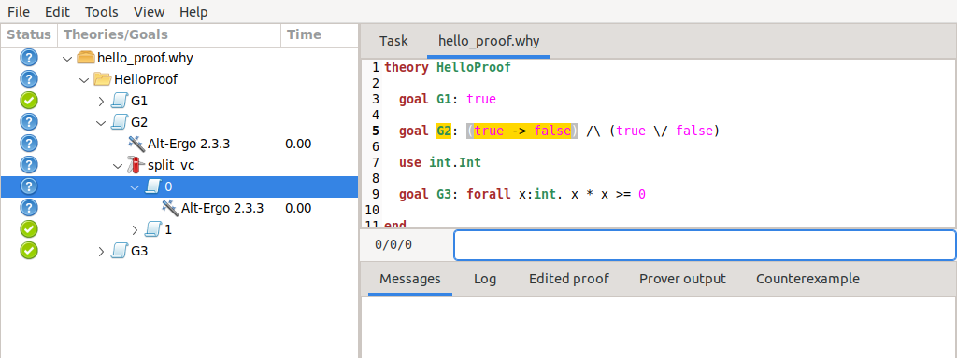Image resolution: width=957 pixels, height=358 pixels.
Task: Open the Edited proof tab
Action: [x=569, y=279]
